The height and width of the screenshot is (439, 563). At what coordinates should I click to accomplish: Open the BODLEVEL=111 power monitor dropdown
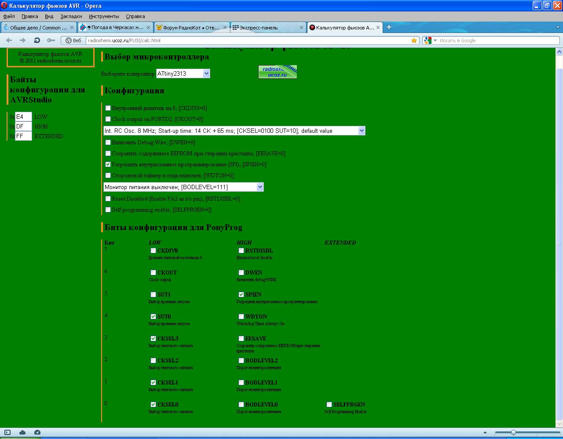(x=260, y=187)
